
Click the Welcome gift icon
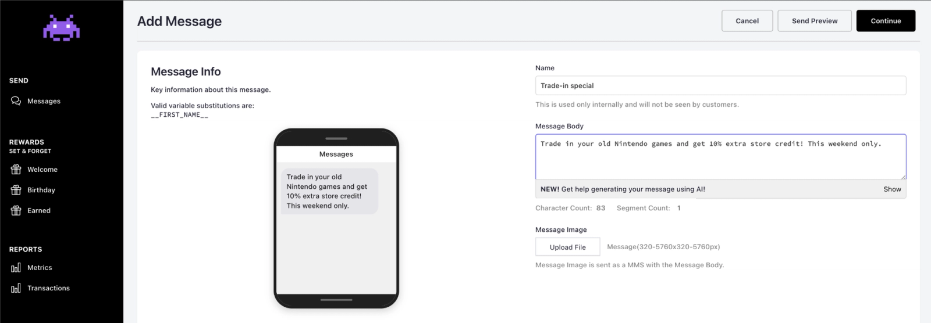coord(16,170)
